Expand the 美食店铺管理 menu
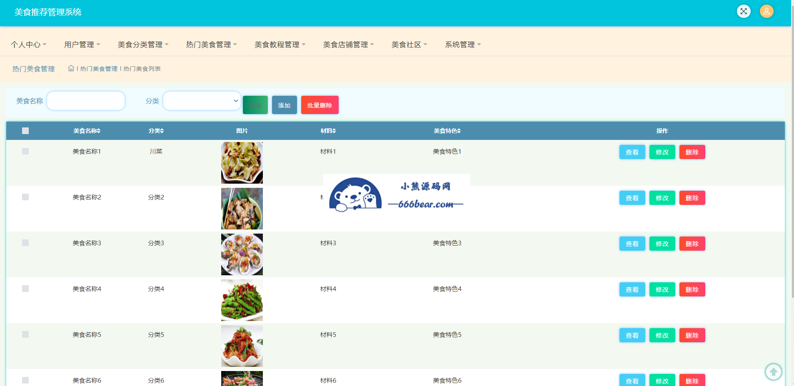 click(348, 45)
